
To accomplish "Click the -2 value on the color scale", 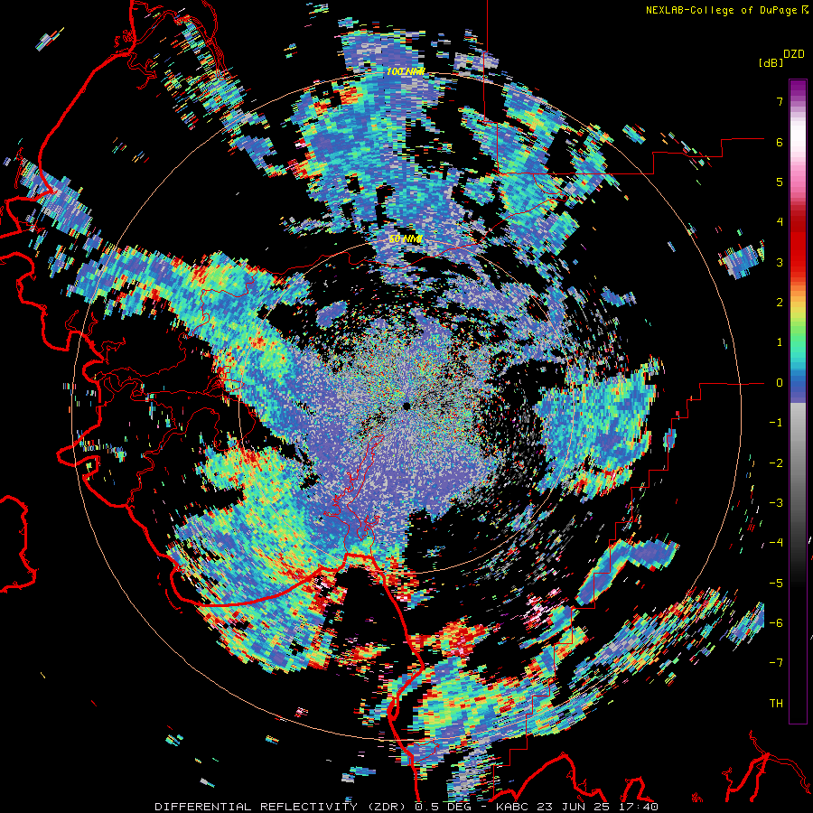I will (776, 463).
